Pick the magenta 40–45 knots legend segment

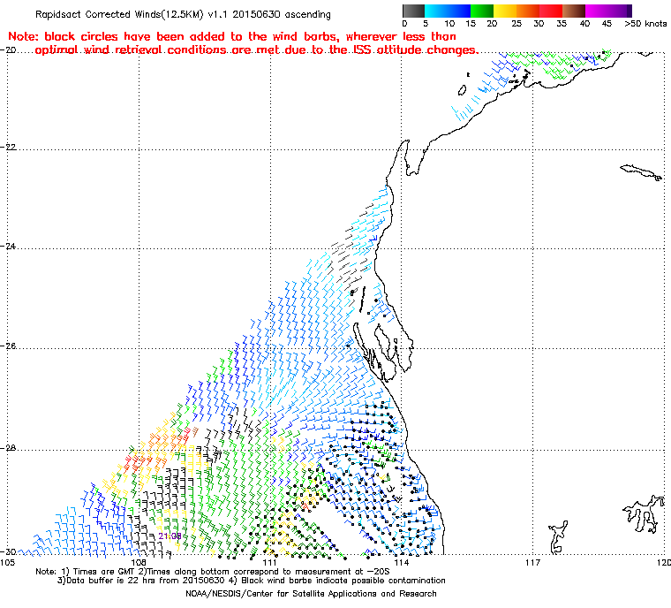tap(597, 11)
